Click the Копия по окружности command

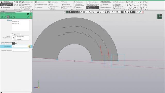(x=93, y=7)
